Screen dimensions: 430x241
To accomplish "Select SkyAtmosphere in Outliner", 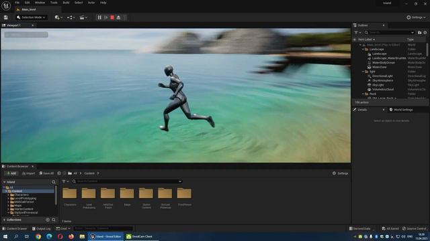I will pos(382,80).
